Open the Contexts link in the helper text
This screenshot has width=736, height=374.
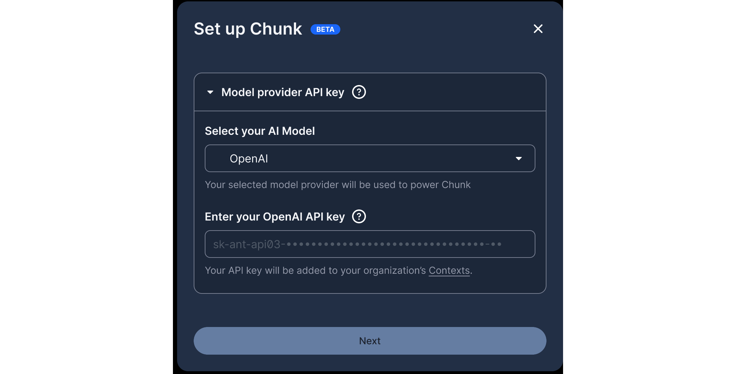point(449,270)
